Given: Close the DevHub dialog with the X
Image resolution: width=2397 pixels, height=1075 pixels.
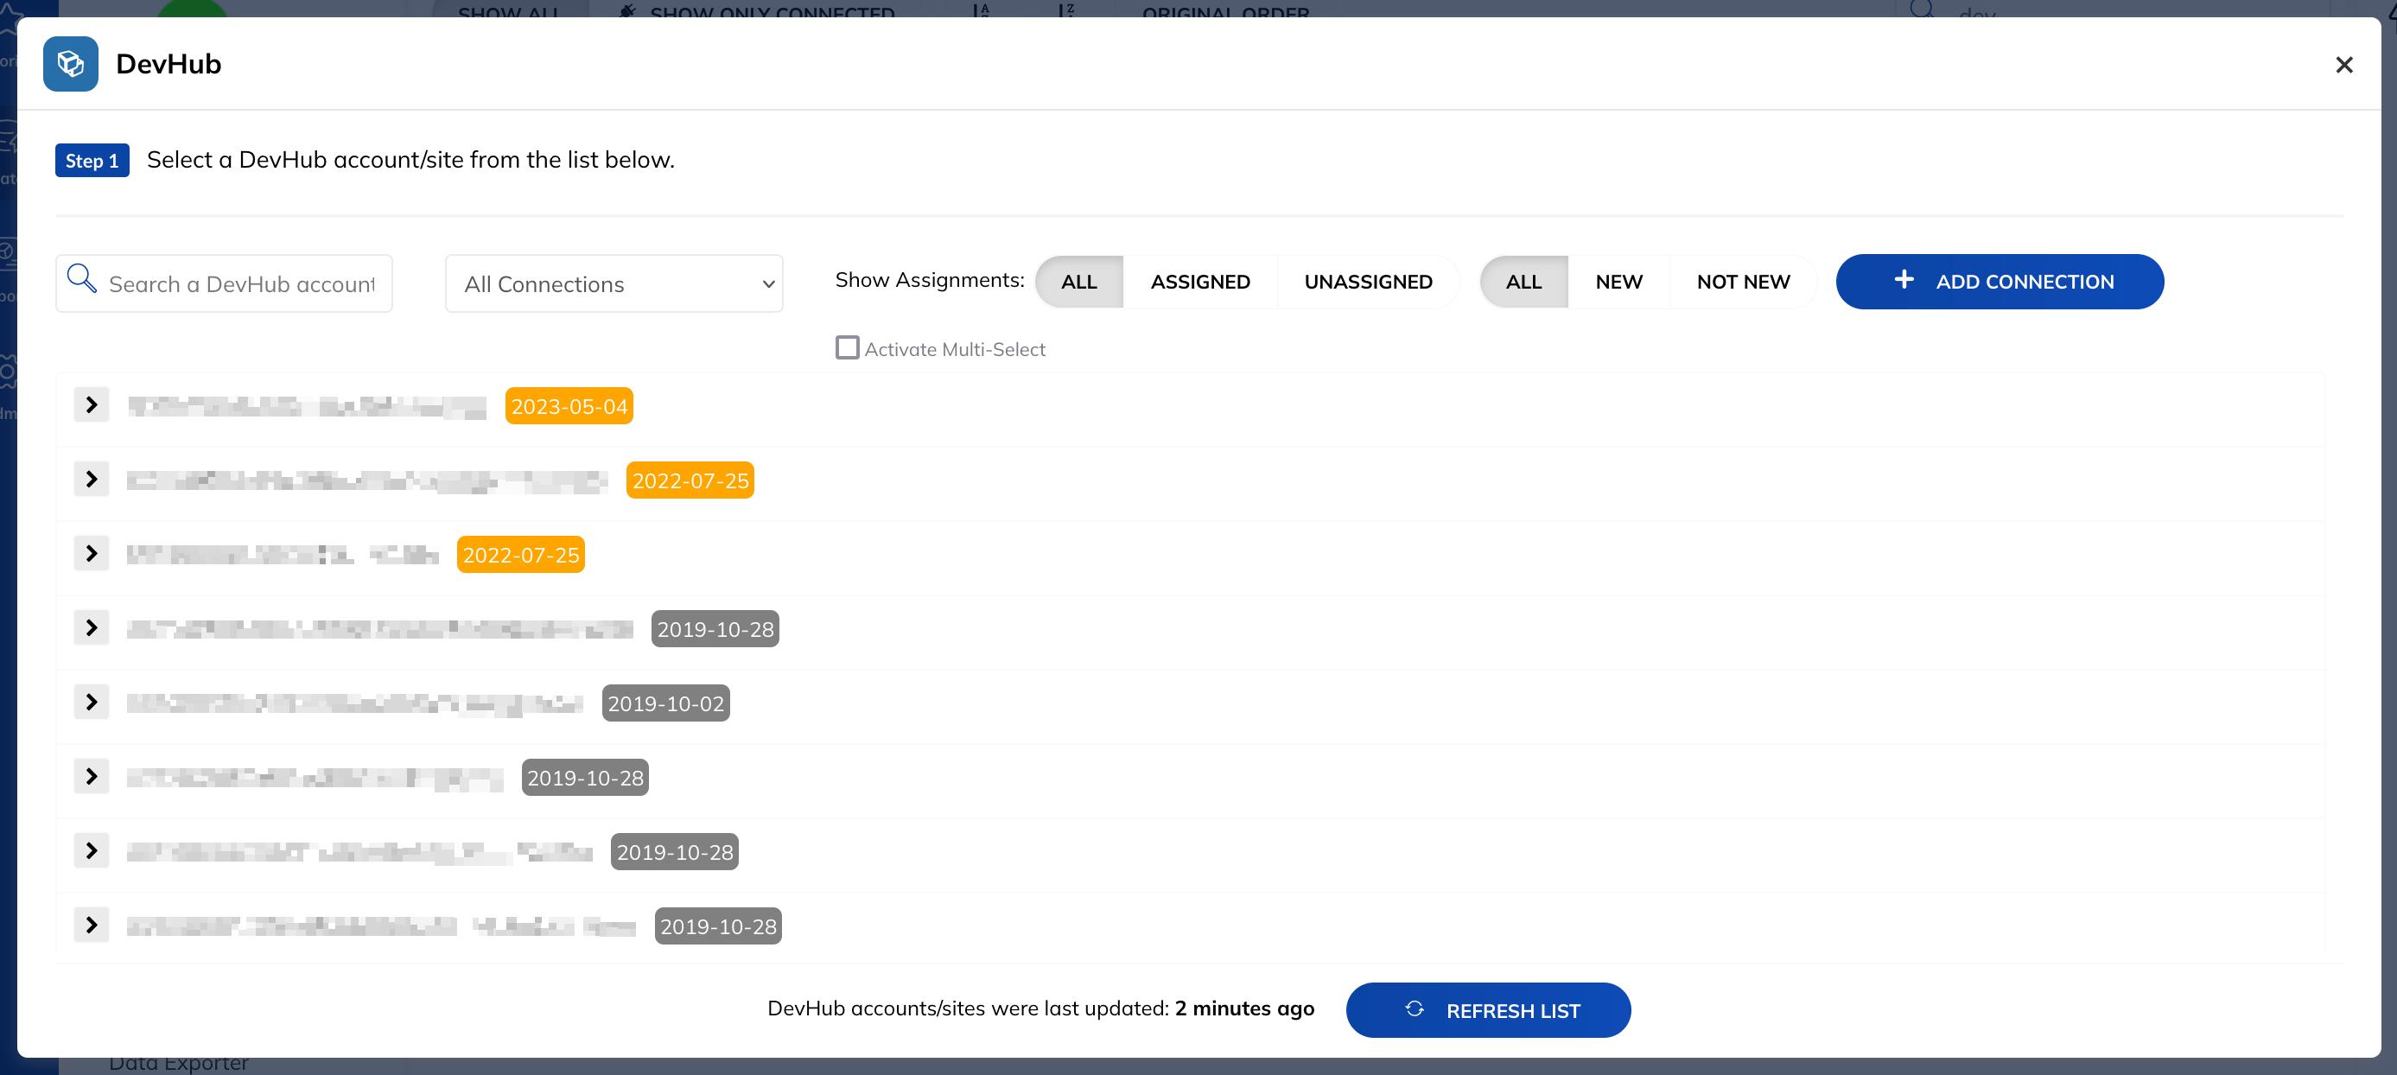Looking at the screenshot, I should click(2344, 64).
